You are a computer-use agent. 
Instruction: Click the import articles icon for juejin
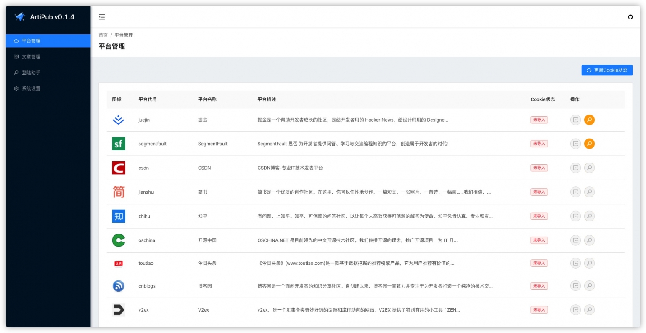point(575,120)
